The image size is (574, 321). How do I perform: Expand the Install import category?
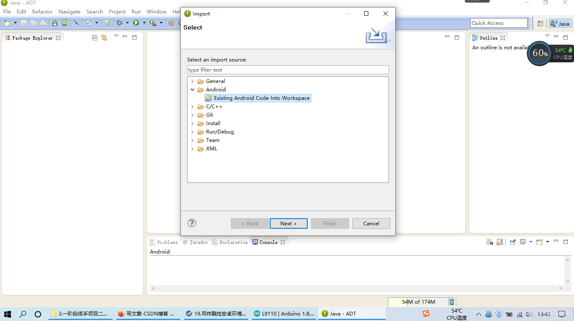(193, 123)
